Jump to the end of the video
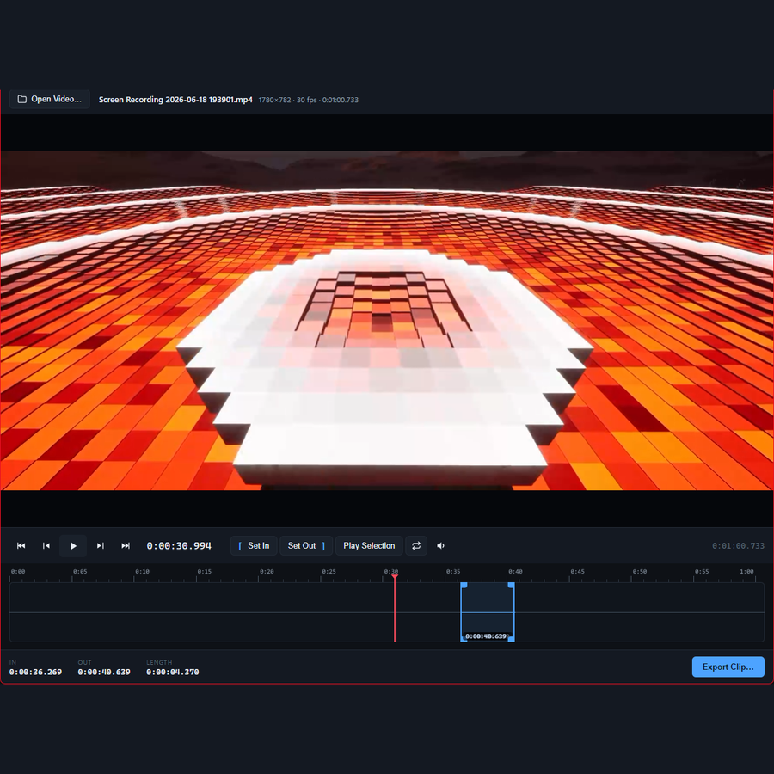Image resolution: width=774 pixels, height=774 pixels. 126,545
